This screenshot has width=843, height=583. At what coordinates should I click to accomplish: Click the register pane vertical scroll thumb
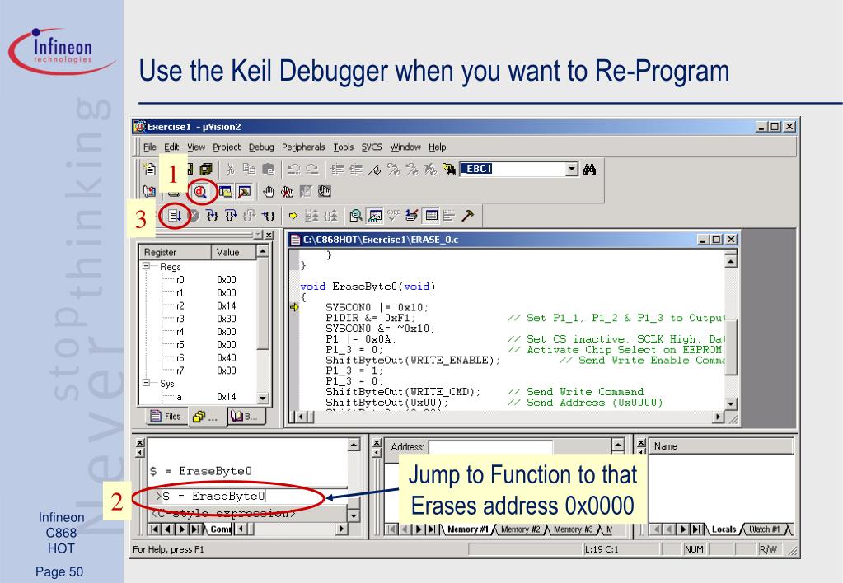pyautogui.click(x=262, y=304)
